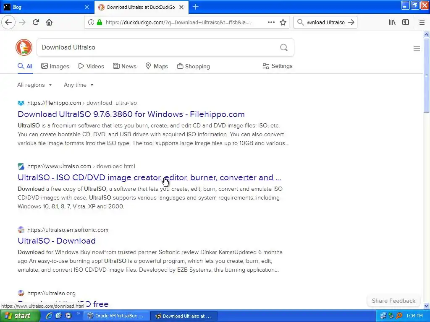Click the Softonic result favicon
This screenshot has width=430, height=322.
point(21,230)
